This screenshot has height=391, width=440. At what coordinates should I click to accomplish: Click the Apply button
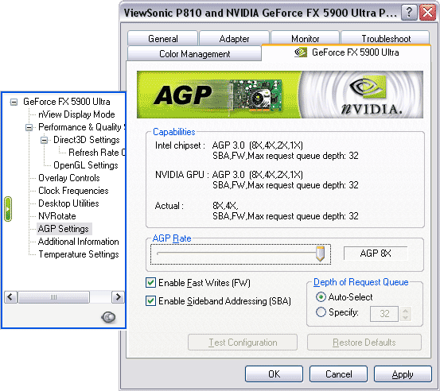click(x=403, y=374)
